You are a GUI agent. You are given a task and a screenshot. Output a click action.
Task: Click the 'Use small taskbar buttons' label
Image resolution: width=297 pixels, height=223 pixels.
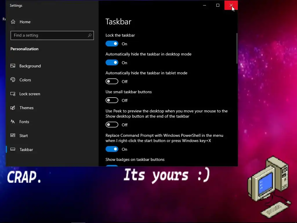coord(128,92)
